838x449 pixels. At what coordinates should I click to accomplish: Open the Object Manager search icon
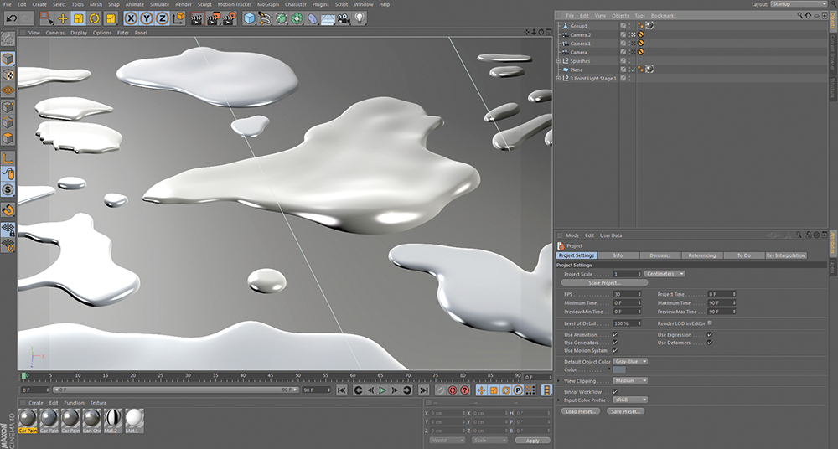[x=800, y=16]
